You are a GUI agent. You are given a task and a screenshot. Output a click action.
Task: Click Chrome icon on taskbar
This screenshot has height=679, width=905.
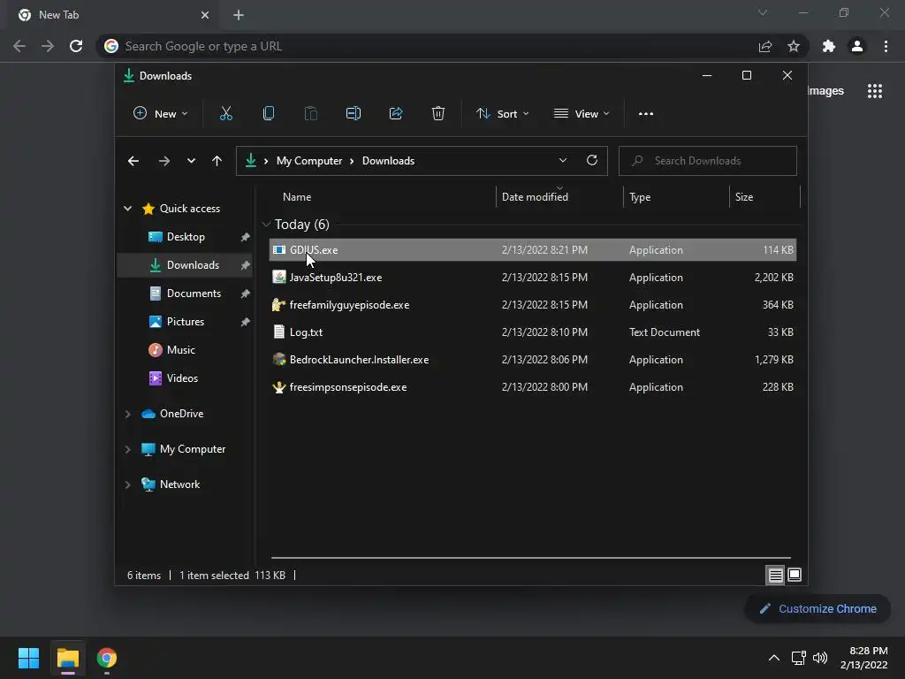coord(107,658)
